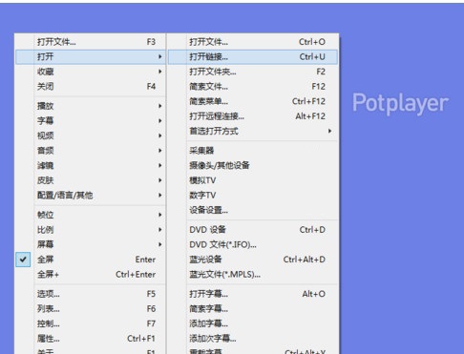Open 打开字幕... item
Screen dimensions: 464x354
point(253,294)
